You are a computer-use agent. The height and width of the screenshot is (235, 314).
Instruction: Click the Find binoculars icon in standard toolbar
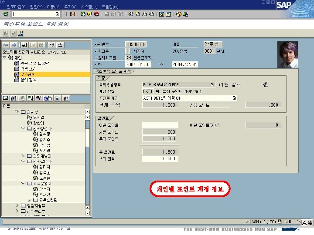pos(113,14)
